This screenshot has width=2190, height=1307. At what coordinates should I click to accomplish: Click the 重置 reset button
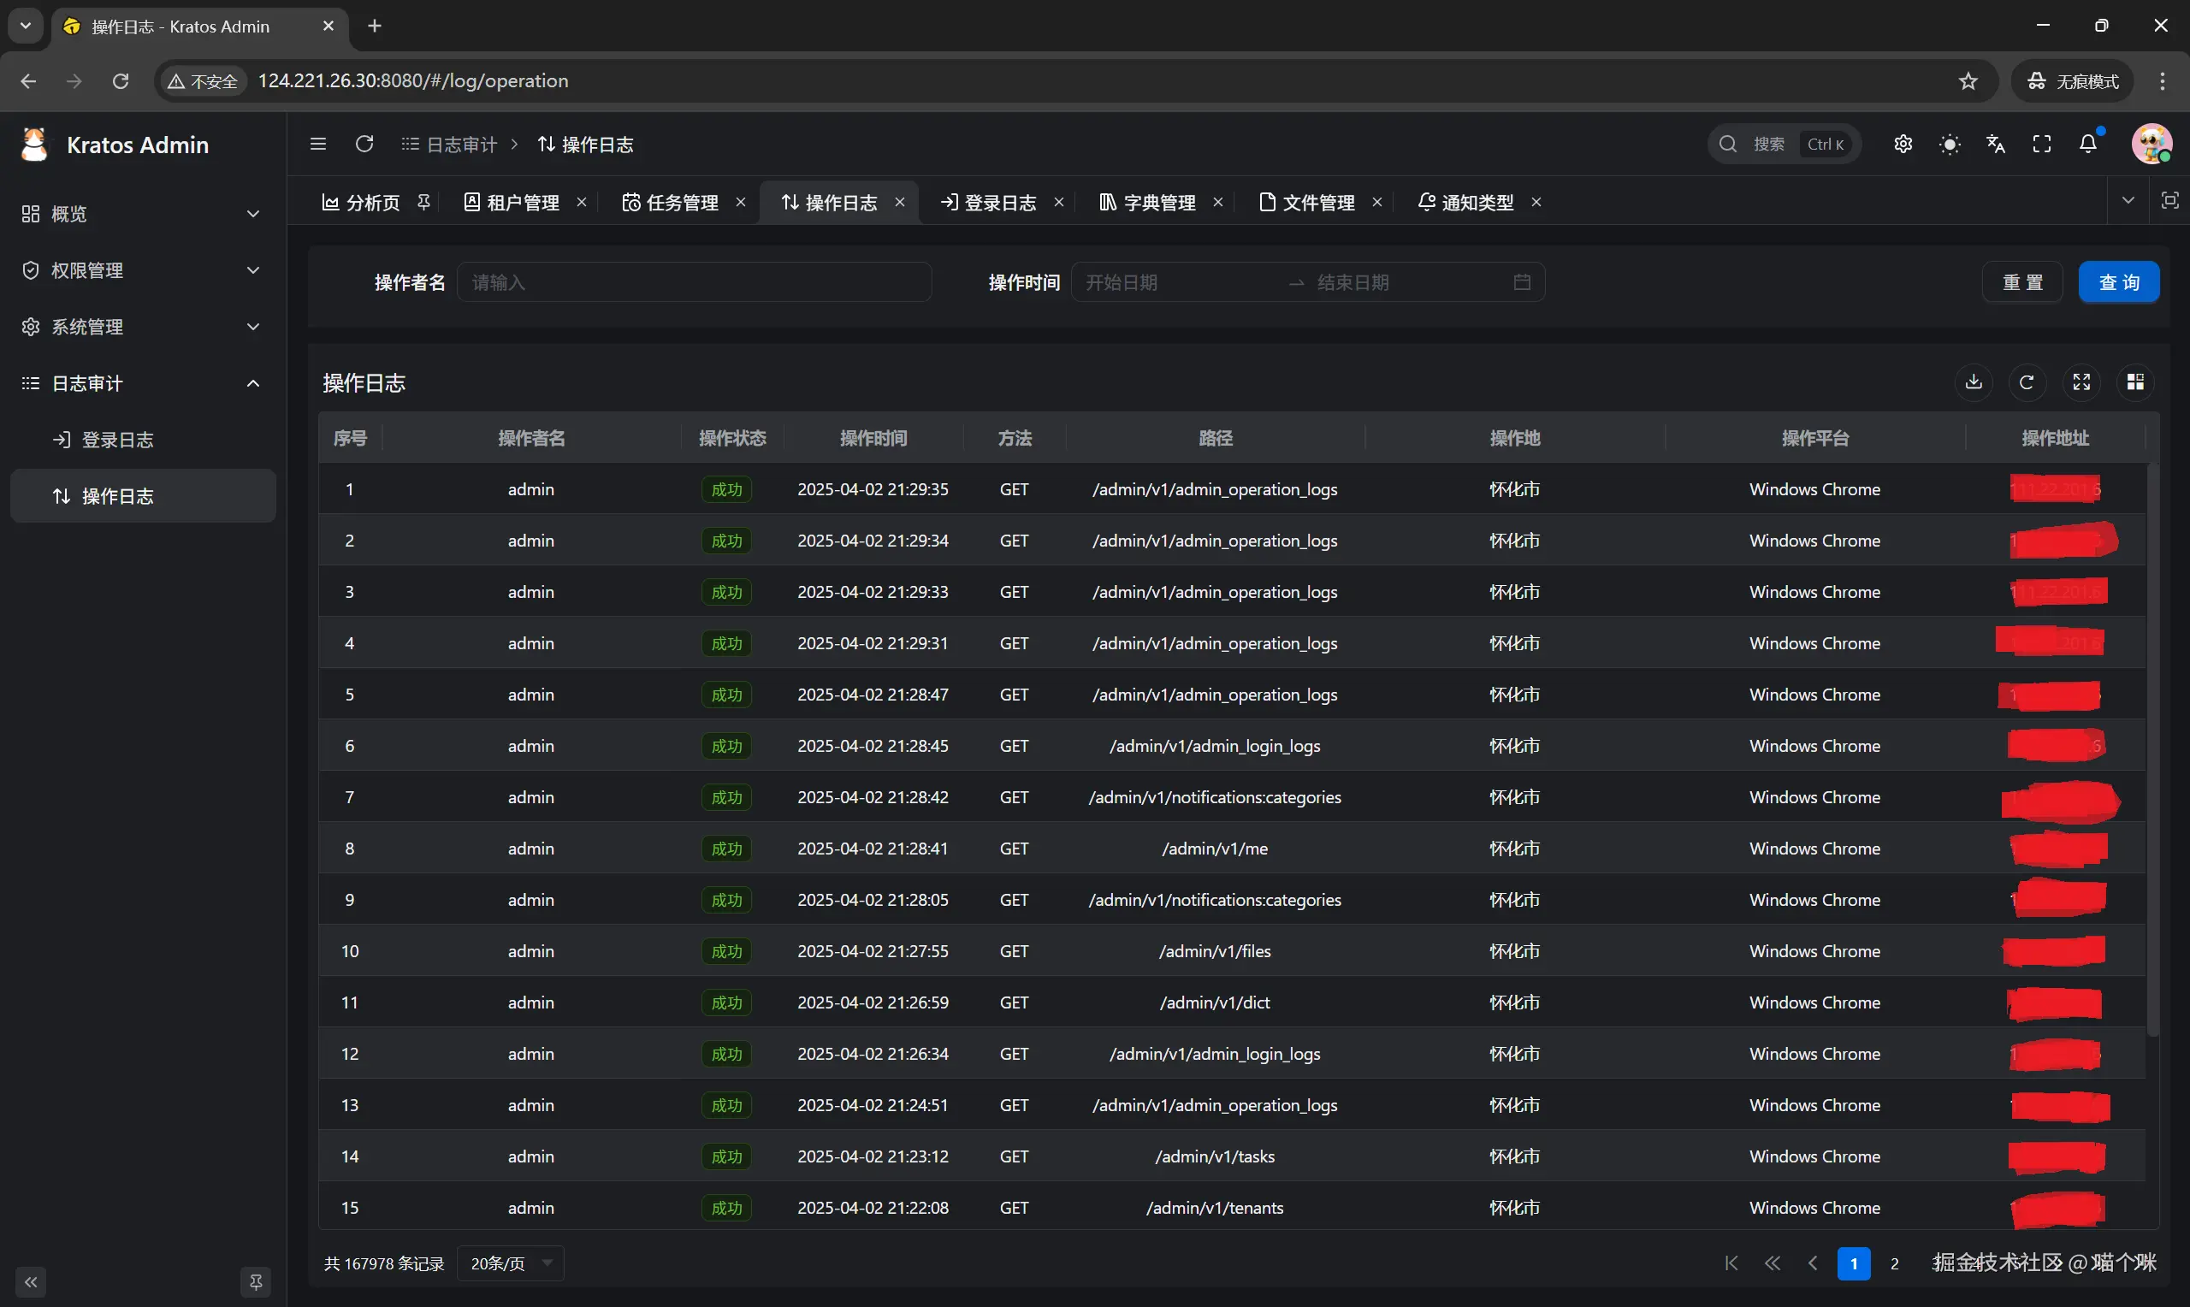pyautogui.click(x=2021, y=281)
